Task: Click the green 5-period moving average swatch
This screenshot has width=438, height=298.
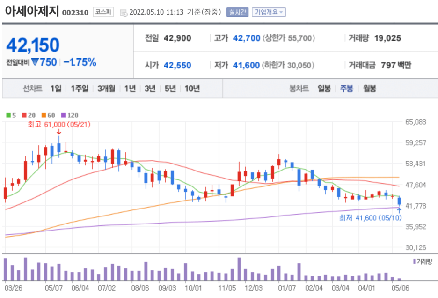Action: click(8, 115)
